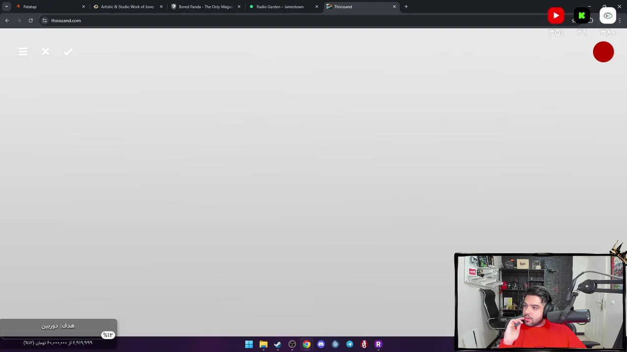Open File Explorer from the taskbar
Viewport: 627px width, 352px height.
[x=264, y=344]
